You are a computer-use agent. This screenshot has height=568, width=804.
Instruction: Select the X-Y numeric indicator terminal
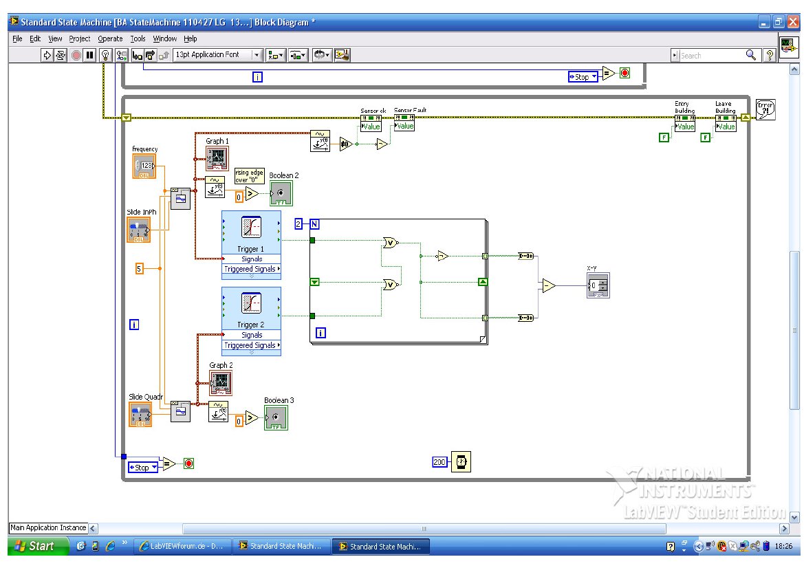(x=598, y=285)
